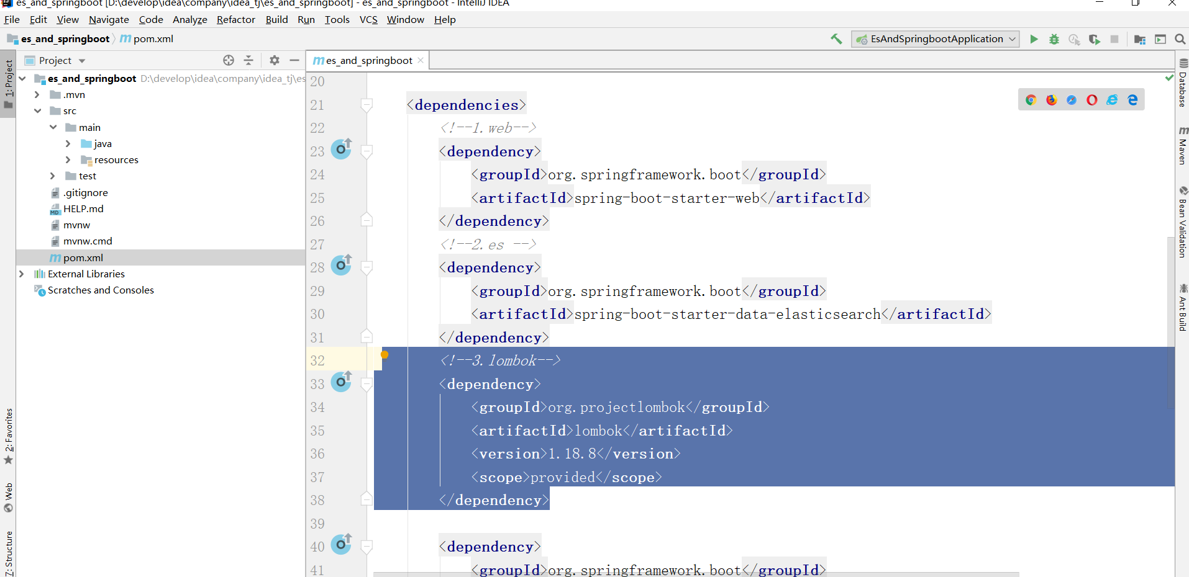This screenshot has height=577, width=1189.
Task: Open Search Everywhere magnifier icon
Action: [1180, 39]
